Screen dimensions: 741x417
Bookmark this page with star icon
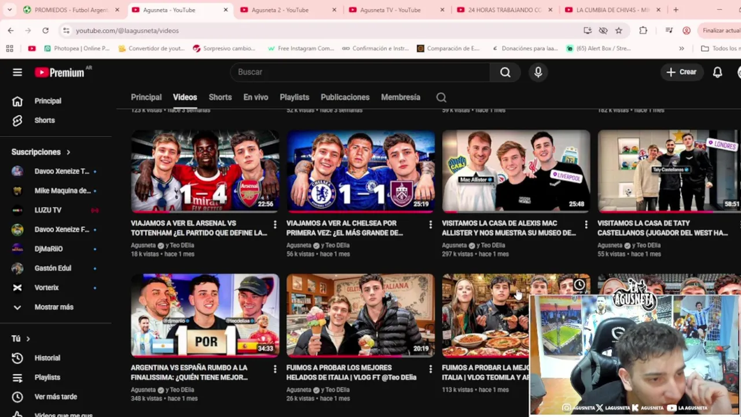click(619, 31)
